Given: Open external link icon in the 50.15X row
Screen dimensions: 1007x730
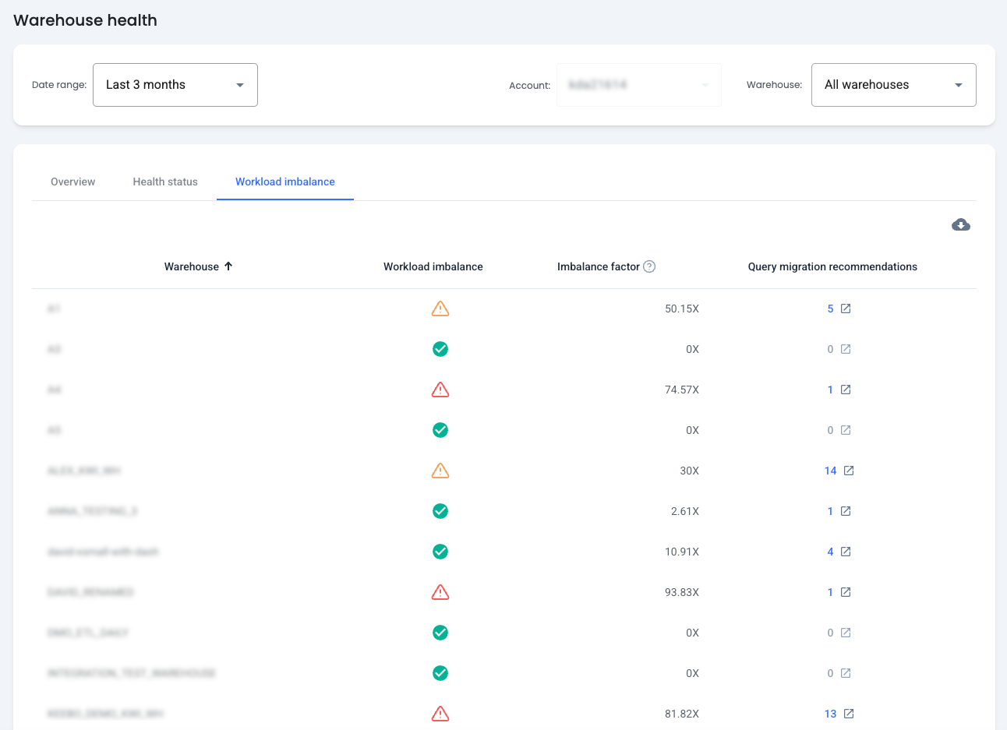Looking at the screenshot, I should coord(846,309).
